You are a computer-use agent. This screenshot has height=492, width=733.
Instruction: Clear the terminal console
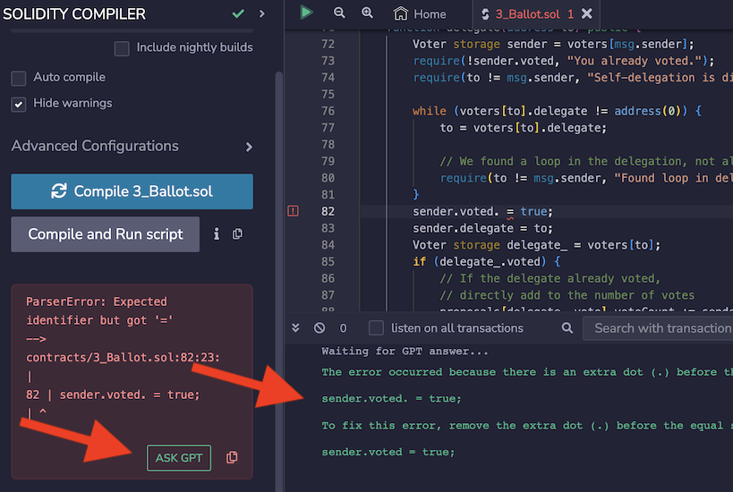click(x=320, y=328)
